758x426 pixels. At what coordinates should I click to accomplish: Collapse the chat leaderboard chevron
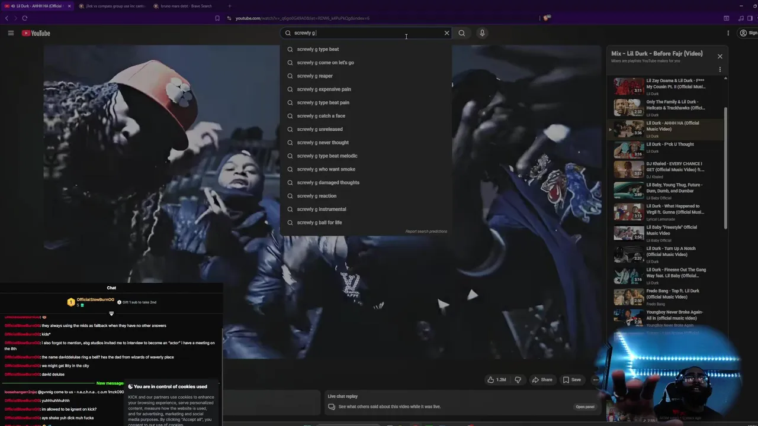(111, 314)
